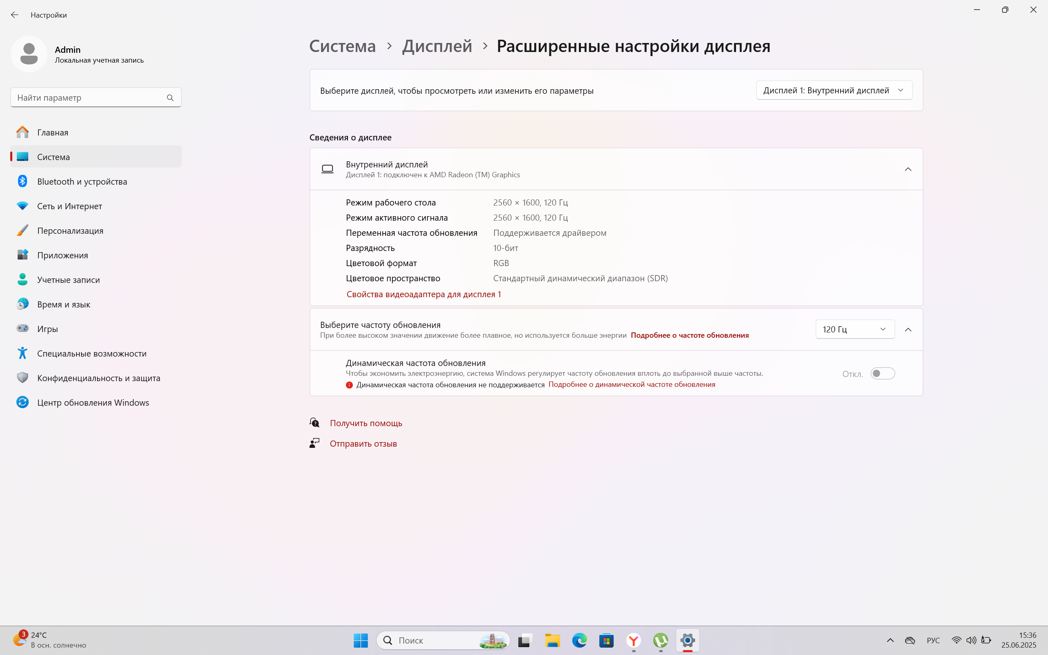Collapse the refresh rate section chevron
Viewport: 1048px width, 655px height.
[908, 330]
